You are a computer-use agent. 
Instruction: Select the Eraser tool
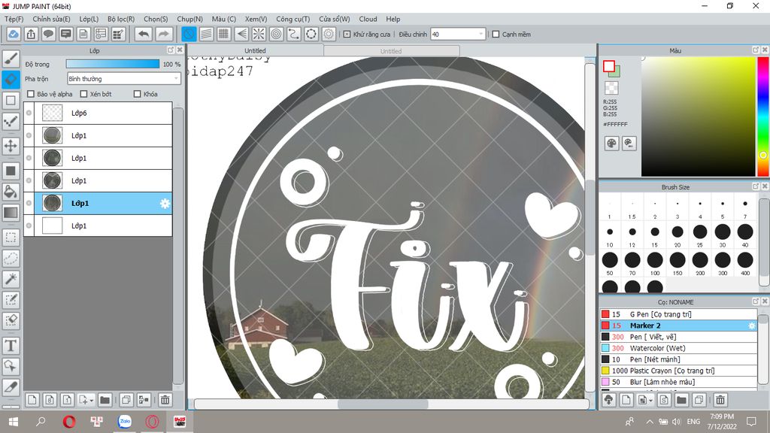point(11,80)
